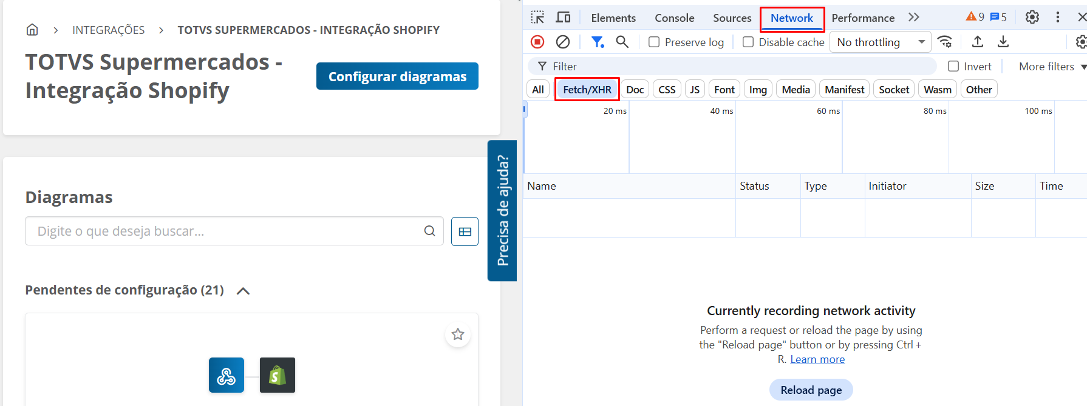Toggle the device toolbar icon
The width and height of the screenshot is (1087, 406).
click(563, 18)
